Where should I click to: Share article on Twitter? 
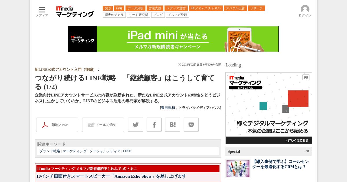(x=136, y=125)
